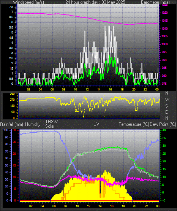Select the 3.5 windspeed axis value
177x211 pixels.
(x=11, y=48)
